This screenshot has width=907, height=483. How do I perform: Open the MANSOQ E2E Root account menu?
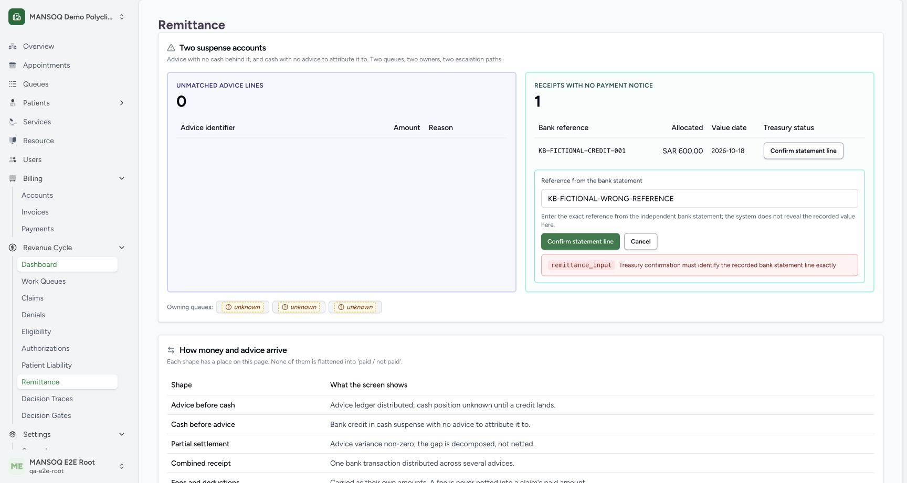(67, 466)
